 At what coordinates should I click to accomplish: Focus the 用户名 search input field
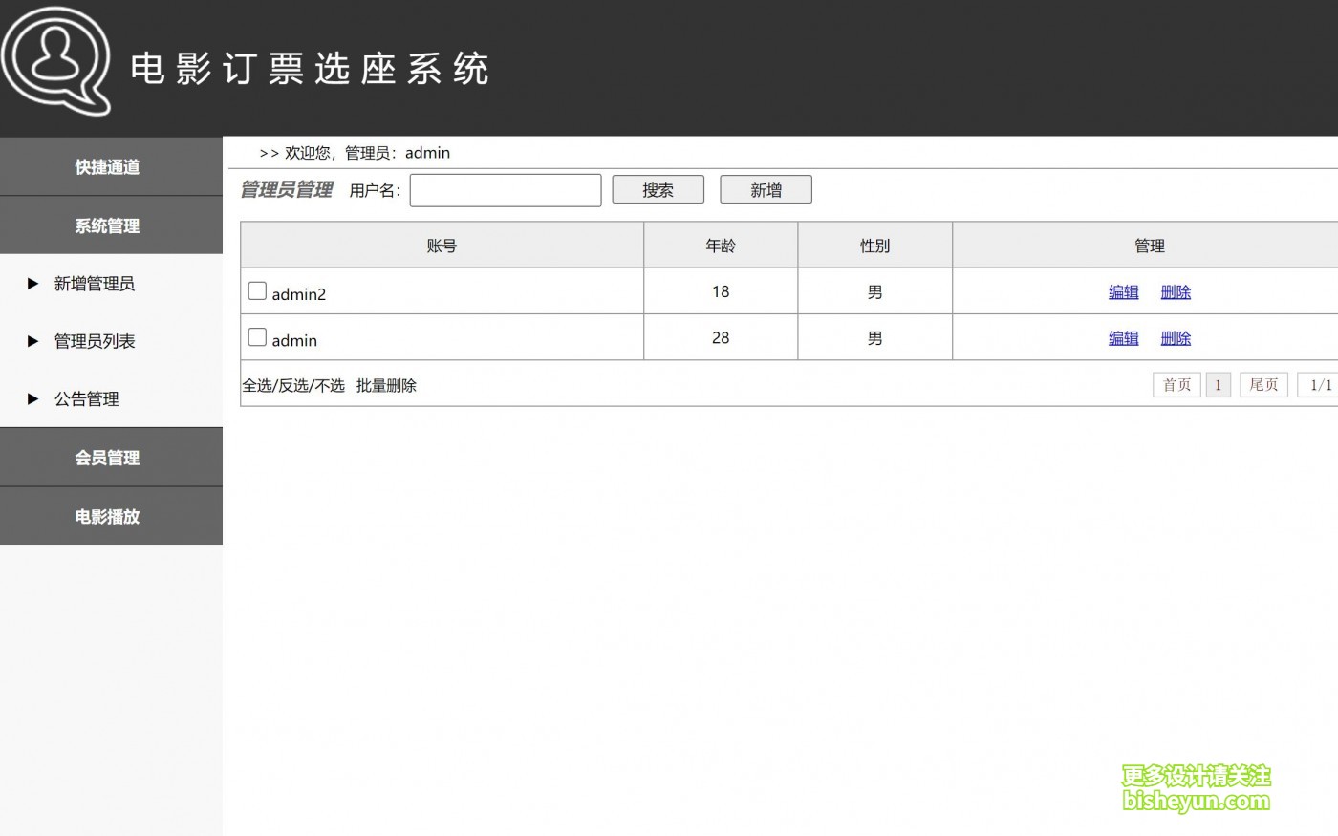click(505, 190)
